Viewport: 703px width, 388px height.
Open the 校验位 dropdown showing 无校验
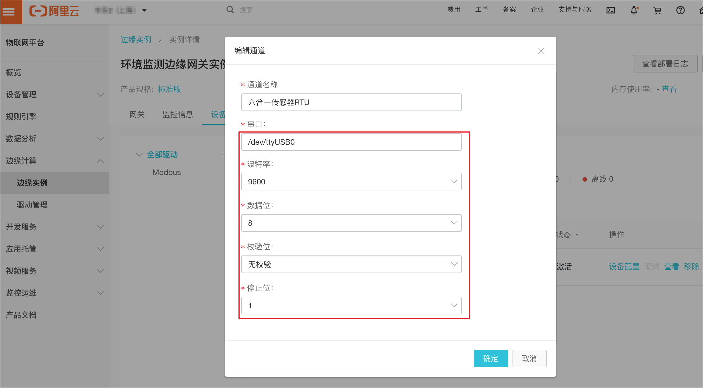coord(351,264)
